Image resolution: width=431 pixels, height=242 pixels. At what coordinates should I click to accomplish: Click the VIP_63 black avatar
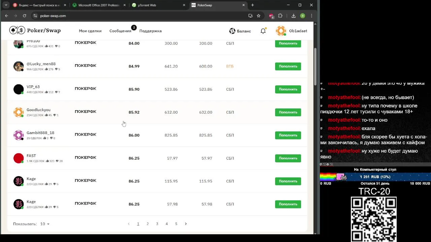[x=19, y=89]
